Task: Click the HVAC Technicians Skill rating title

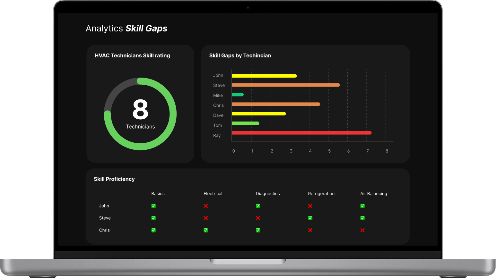Action: coord(132,55)
